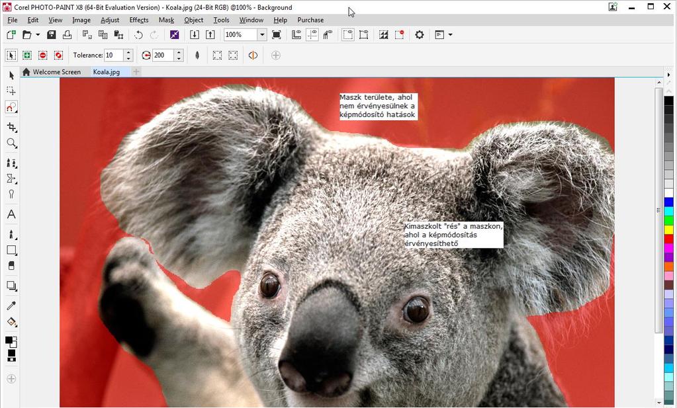Click the Print icon
The image size is (677, 408).
tap(67, 34)
